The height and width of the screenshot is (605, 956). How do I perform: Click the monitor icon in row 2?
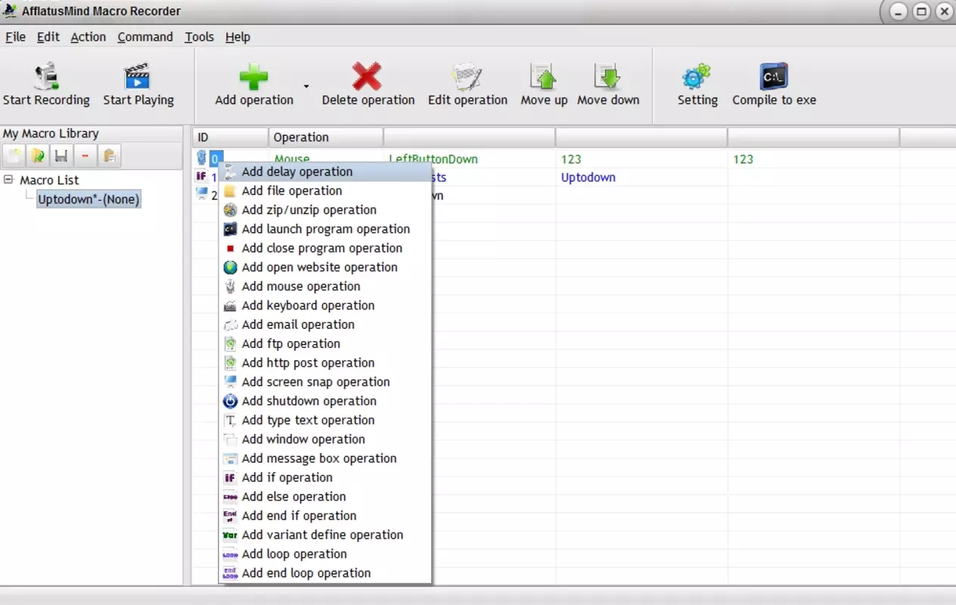click(201, 194)
